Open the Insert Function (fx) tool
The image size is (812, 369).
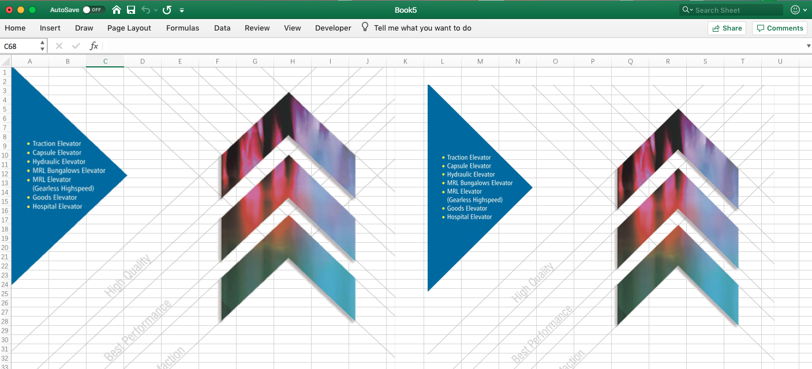tap(94, 46)
